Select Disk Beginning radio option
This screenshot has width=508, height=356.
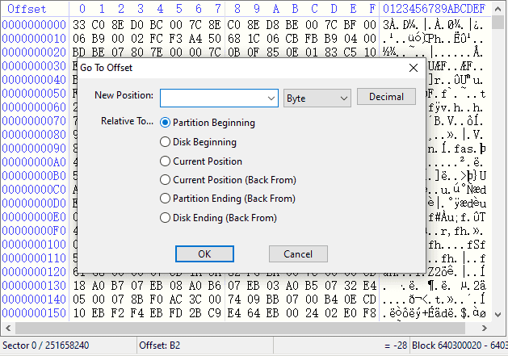[166, 142]
